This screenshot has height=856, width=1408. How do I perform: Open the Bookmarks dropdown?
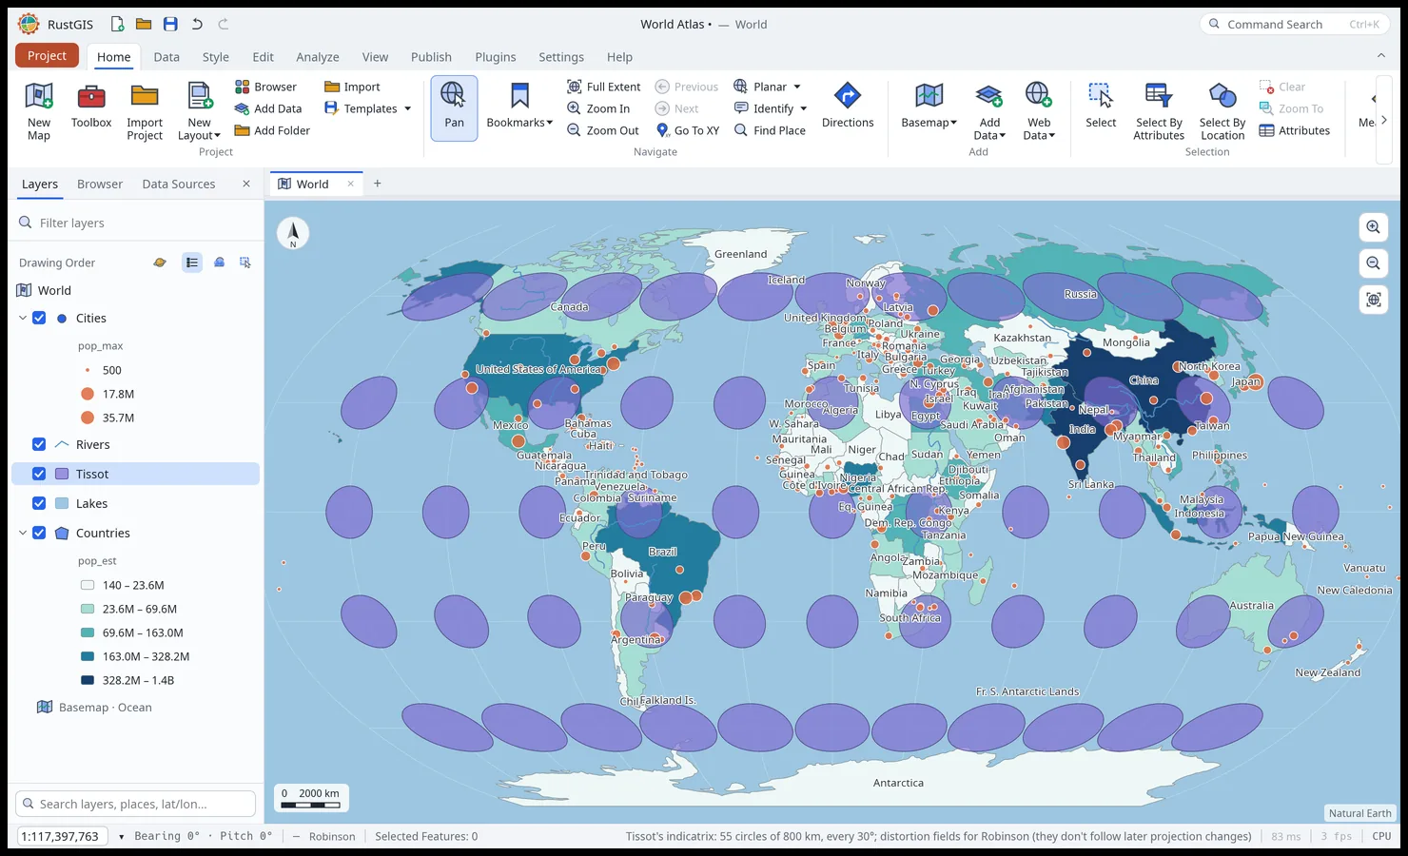pos(519,107)
